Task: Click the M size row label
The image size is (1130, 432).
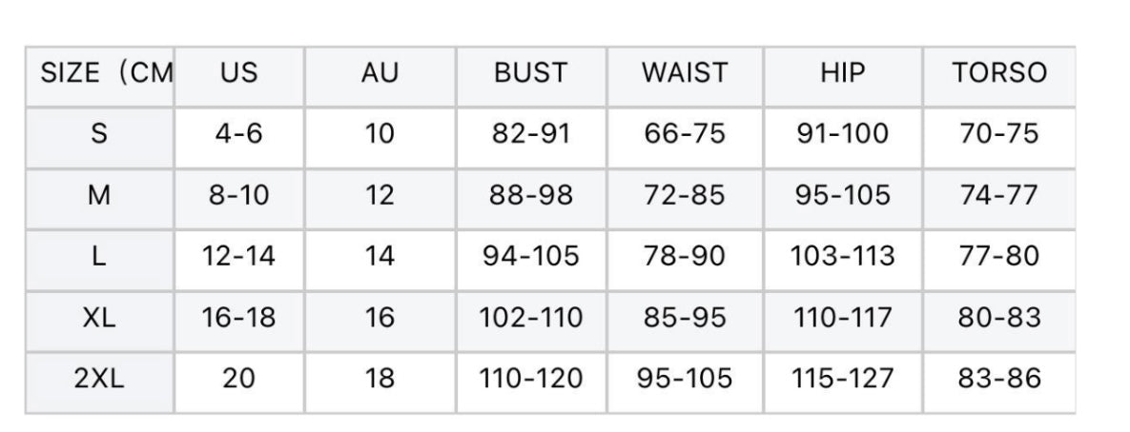Action: click(99, 195)
